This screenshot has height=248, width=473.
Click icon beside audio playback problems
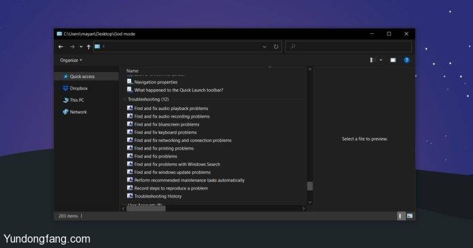point(130,108)
